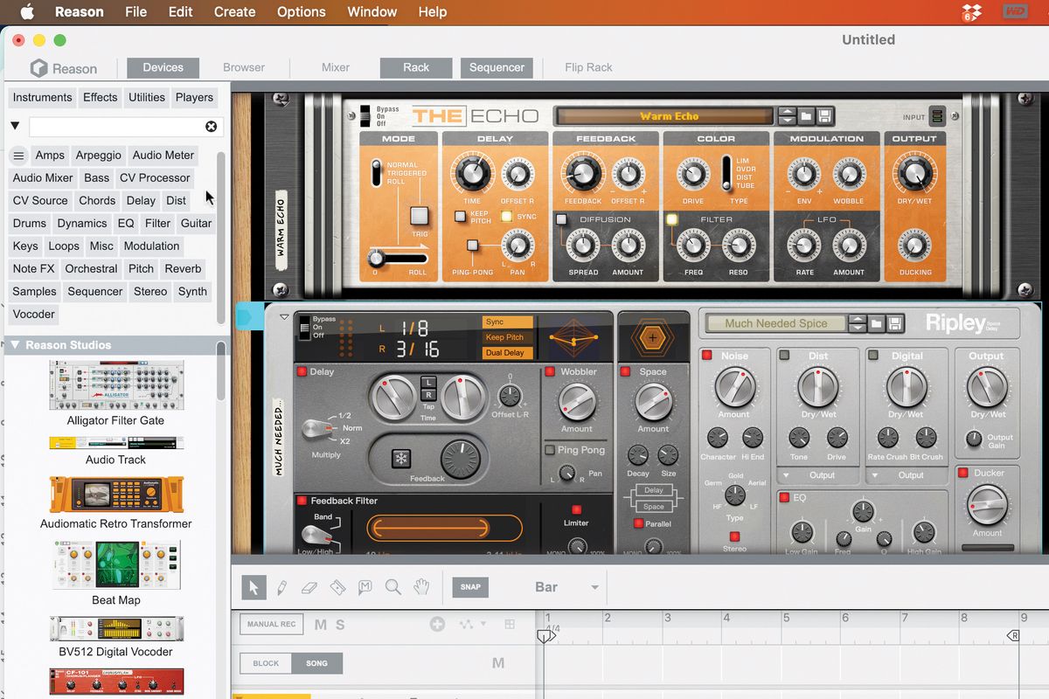The width and height of the screenshot is (1049, 699).
Task: Switch to the Sequencer view tab
Action: [x=496, y=67]
